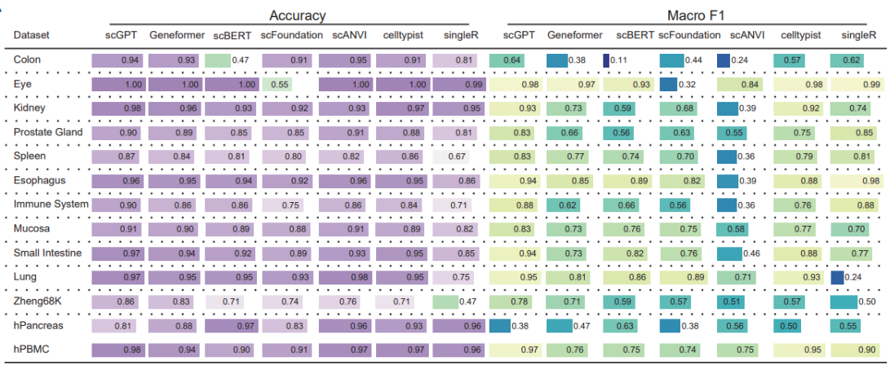Click scBERT Colon accuracy bar 0.47
Viewport: 890px width, 370px height.
[x=218, y=60]
